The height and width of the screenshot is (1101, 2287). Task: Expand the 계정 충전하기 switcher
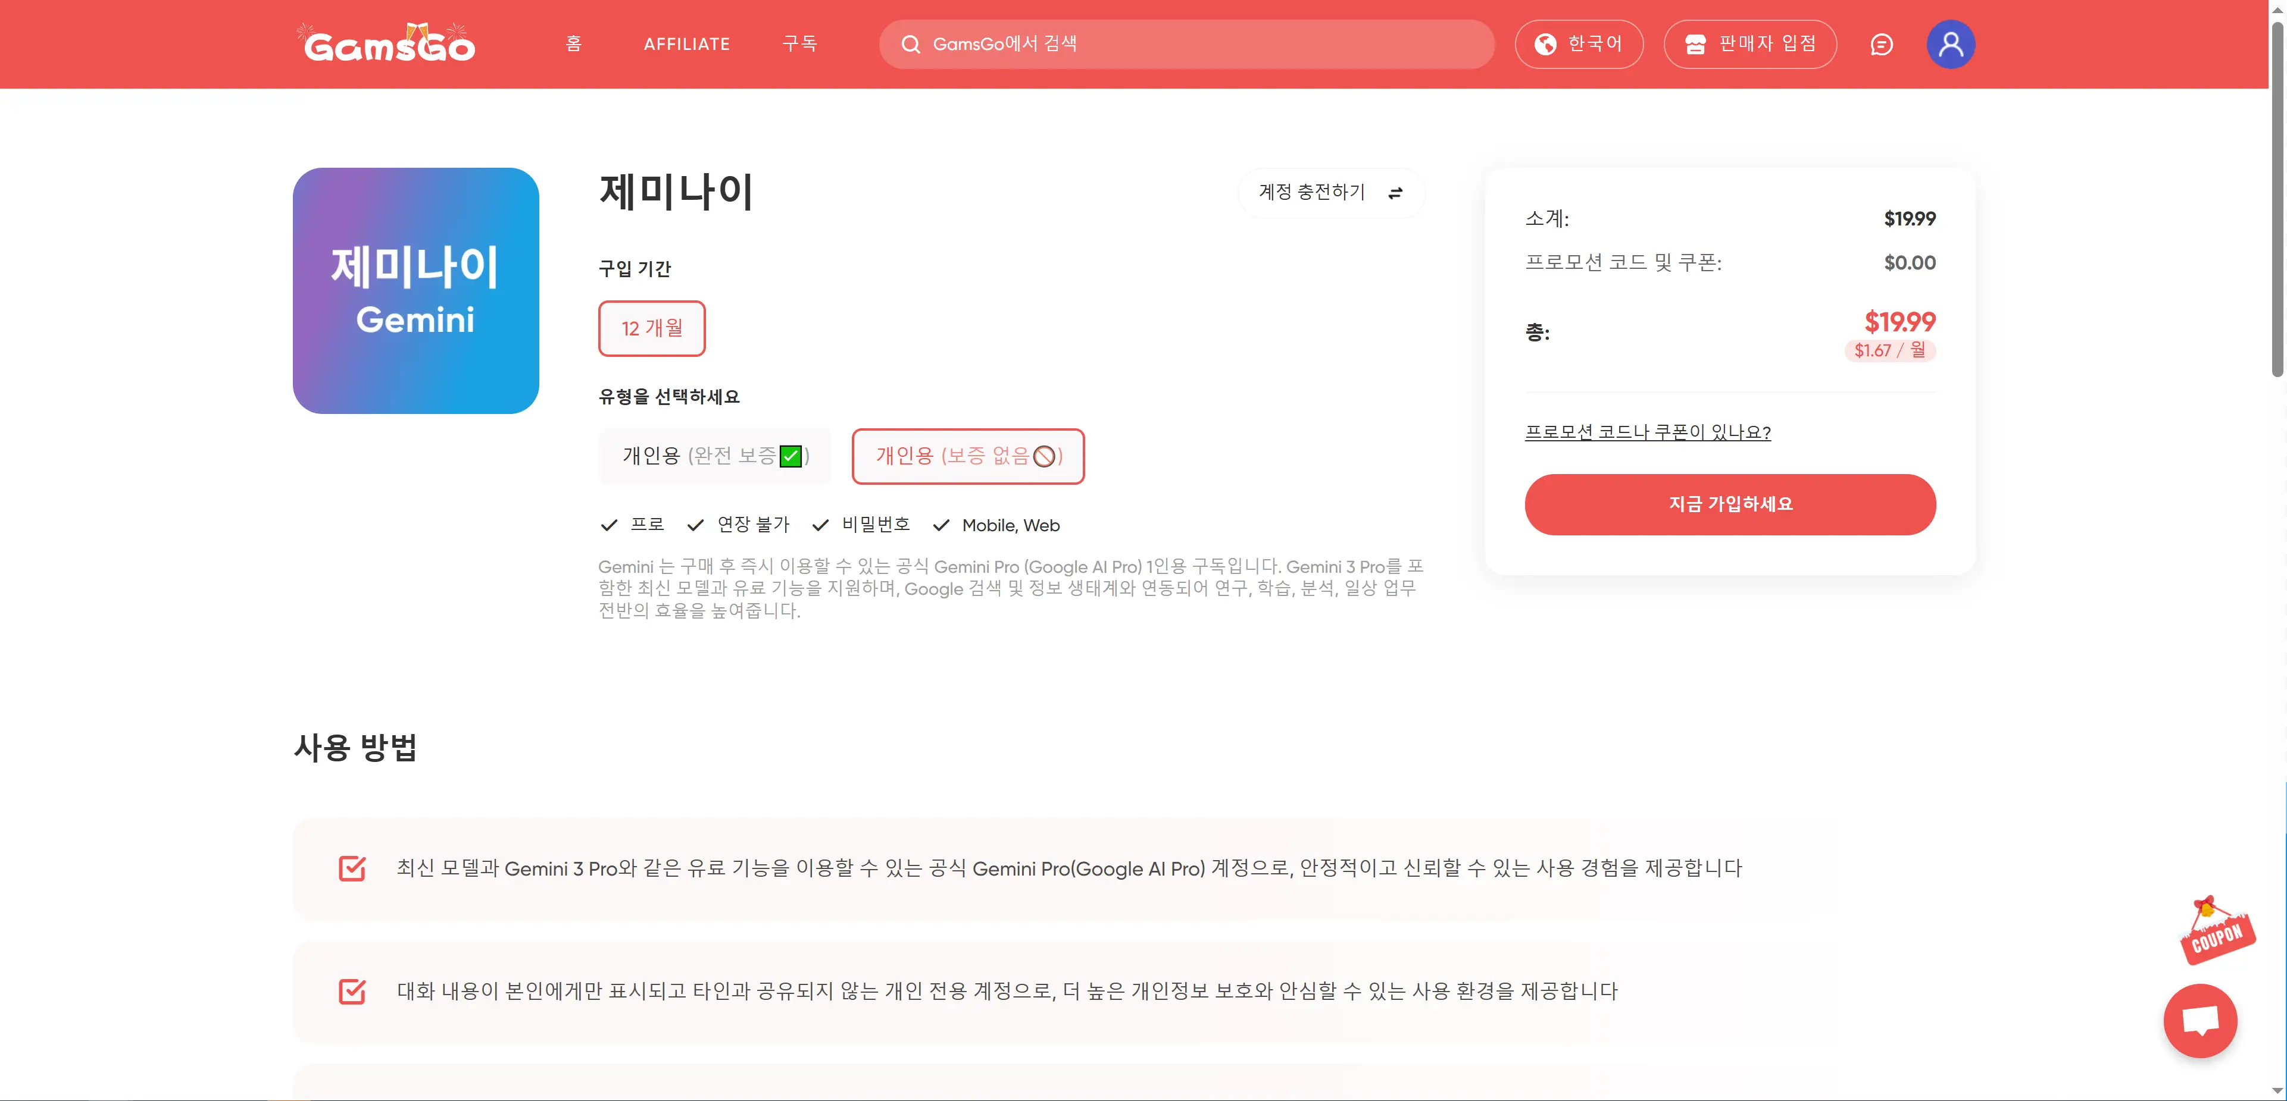(1312, 193)
